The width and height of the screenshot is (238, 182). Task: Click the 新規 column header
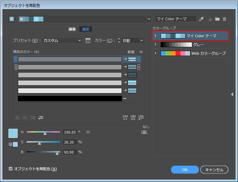(131, 52)
